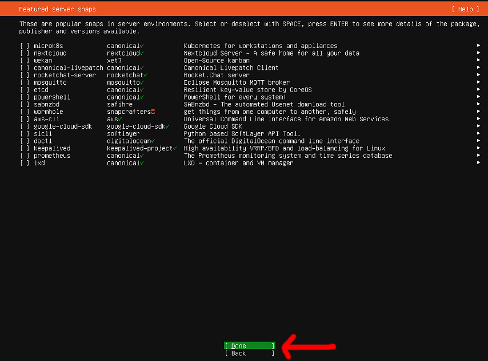
Task: Toggle the mosquitto checkbox
Action: coord(25,82)
